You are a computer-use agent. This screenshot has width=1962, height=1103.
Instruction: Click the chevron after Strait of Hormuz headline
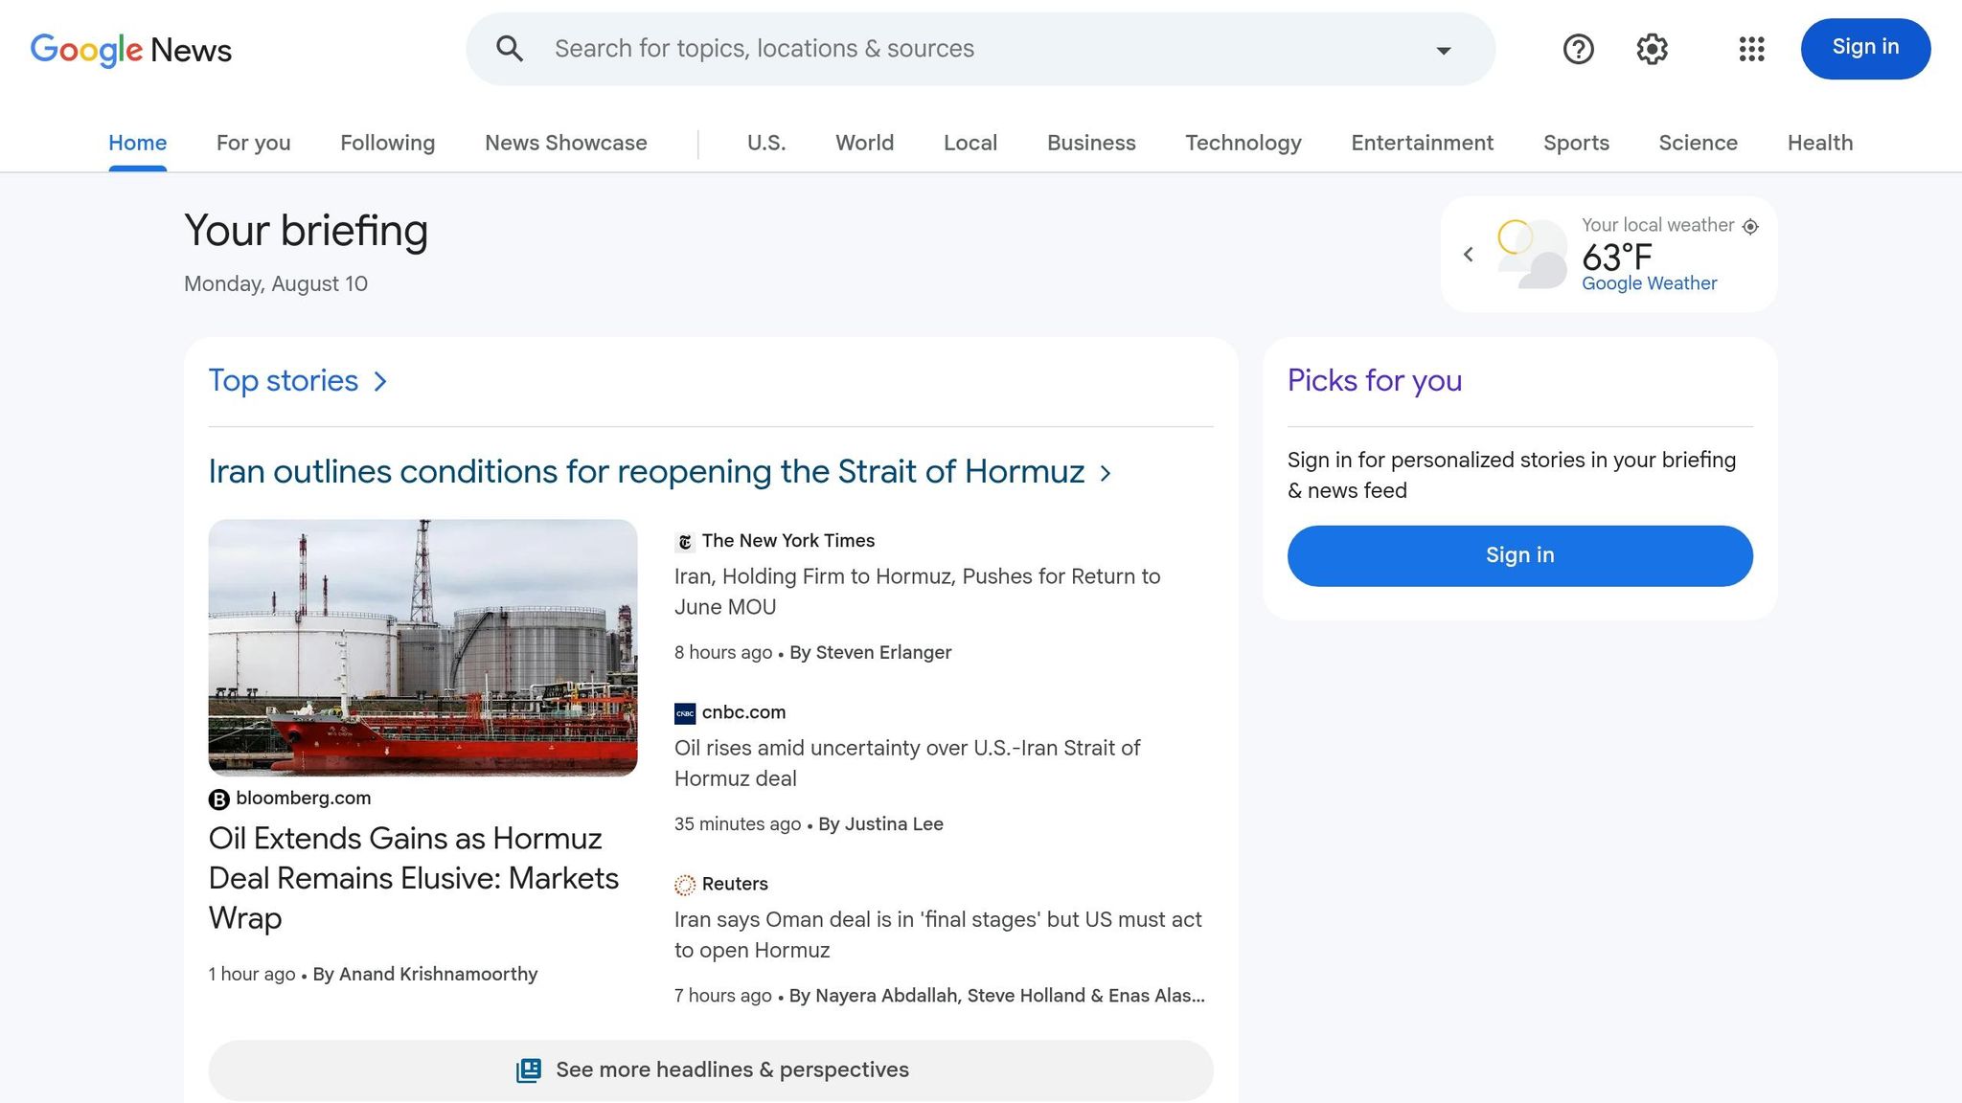(1106, 473)
